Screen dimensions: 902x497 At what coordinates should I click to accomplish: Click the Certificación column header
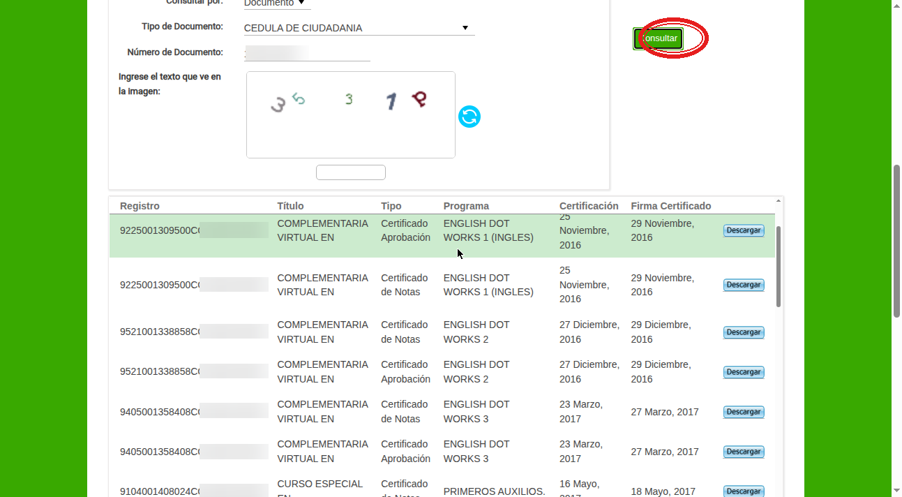tap(589, 206)
